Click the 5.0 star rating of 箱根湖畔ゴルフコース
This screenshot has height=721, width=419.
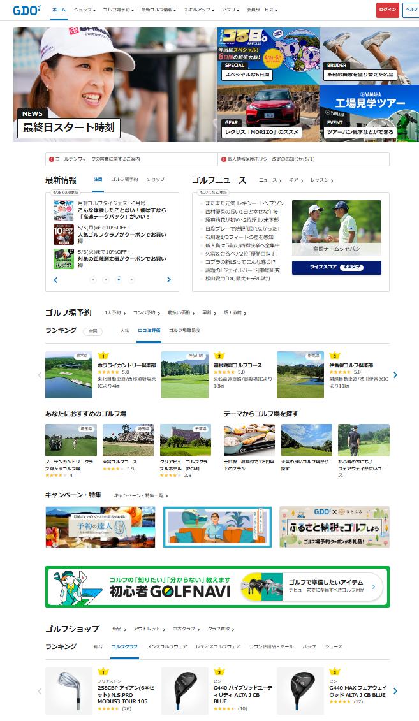(x=228, y=372)
